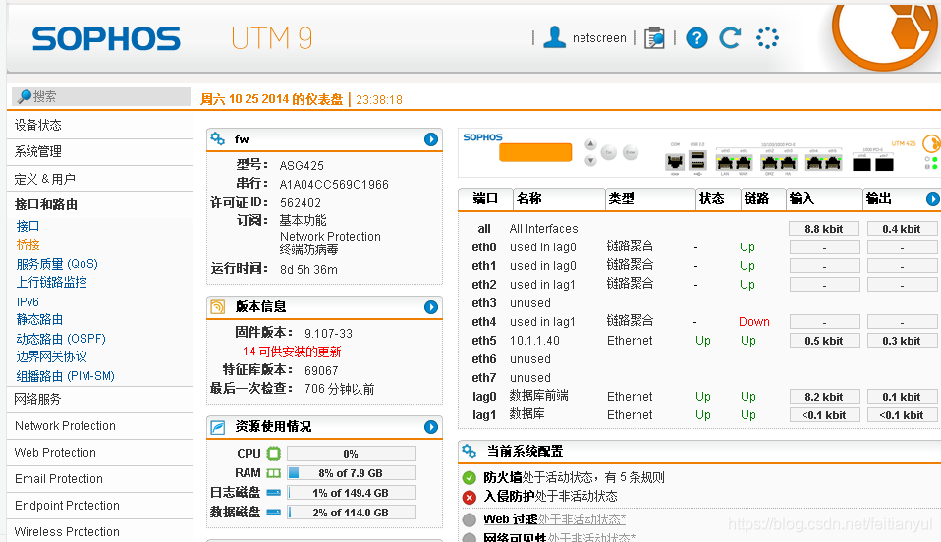Click the RAM 8% of 7.9 GB bar
Image resolution: width=941 pixels, height=542 pixels.
pos(351,473)
